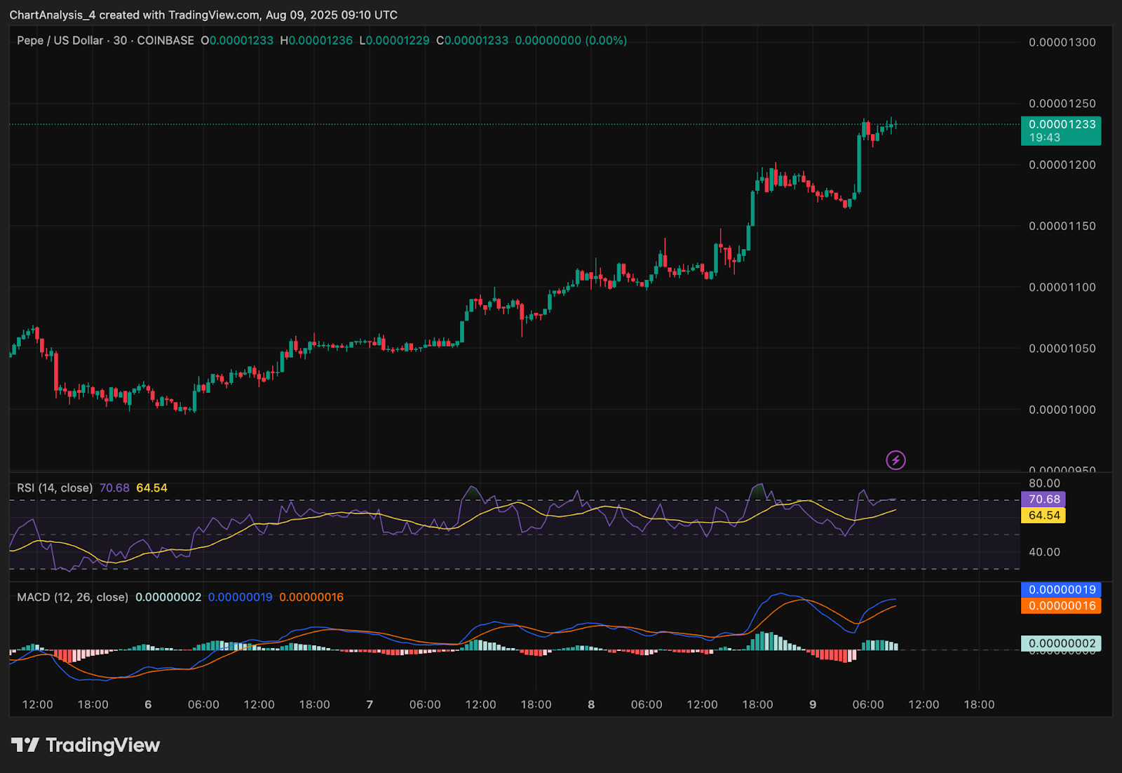Click the purple lightning bolt icon

click(895, 460)
